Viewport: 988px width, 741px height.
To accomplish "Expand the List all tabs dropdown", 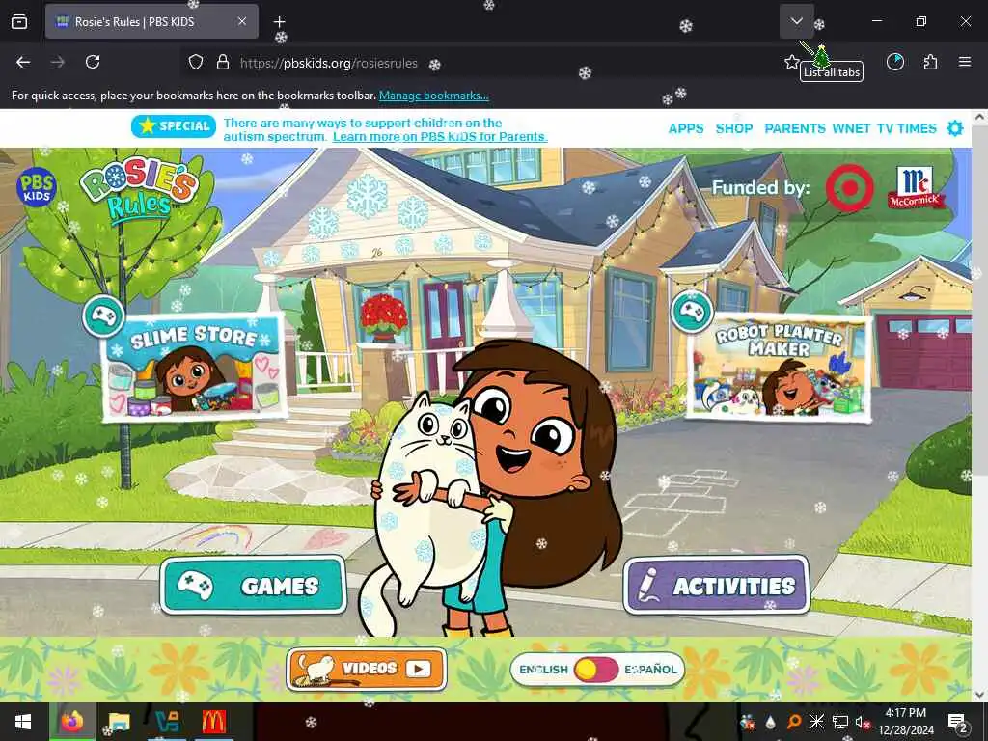I will (x=796, y=21).
